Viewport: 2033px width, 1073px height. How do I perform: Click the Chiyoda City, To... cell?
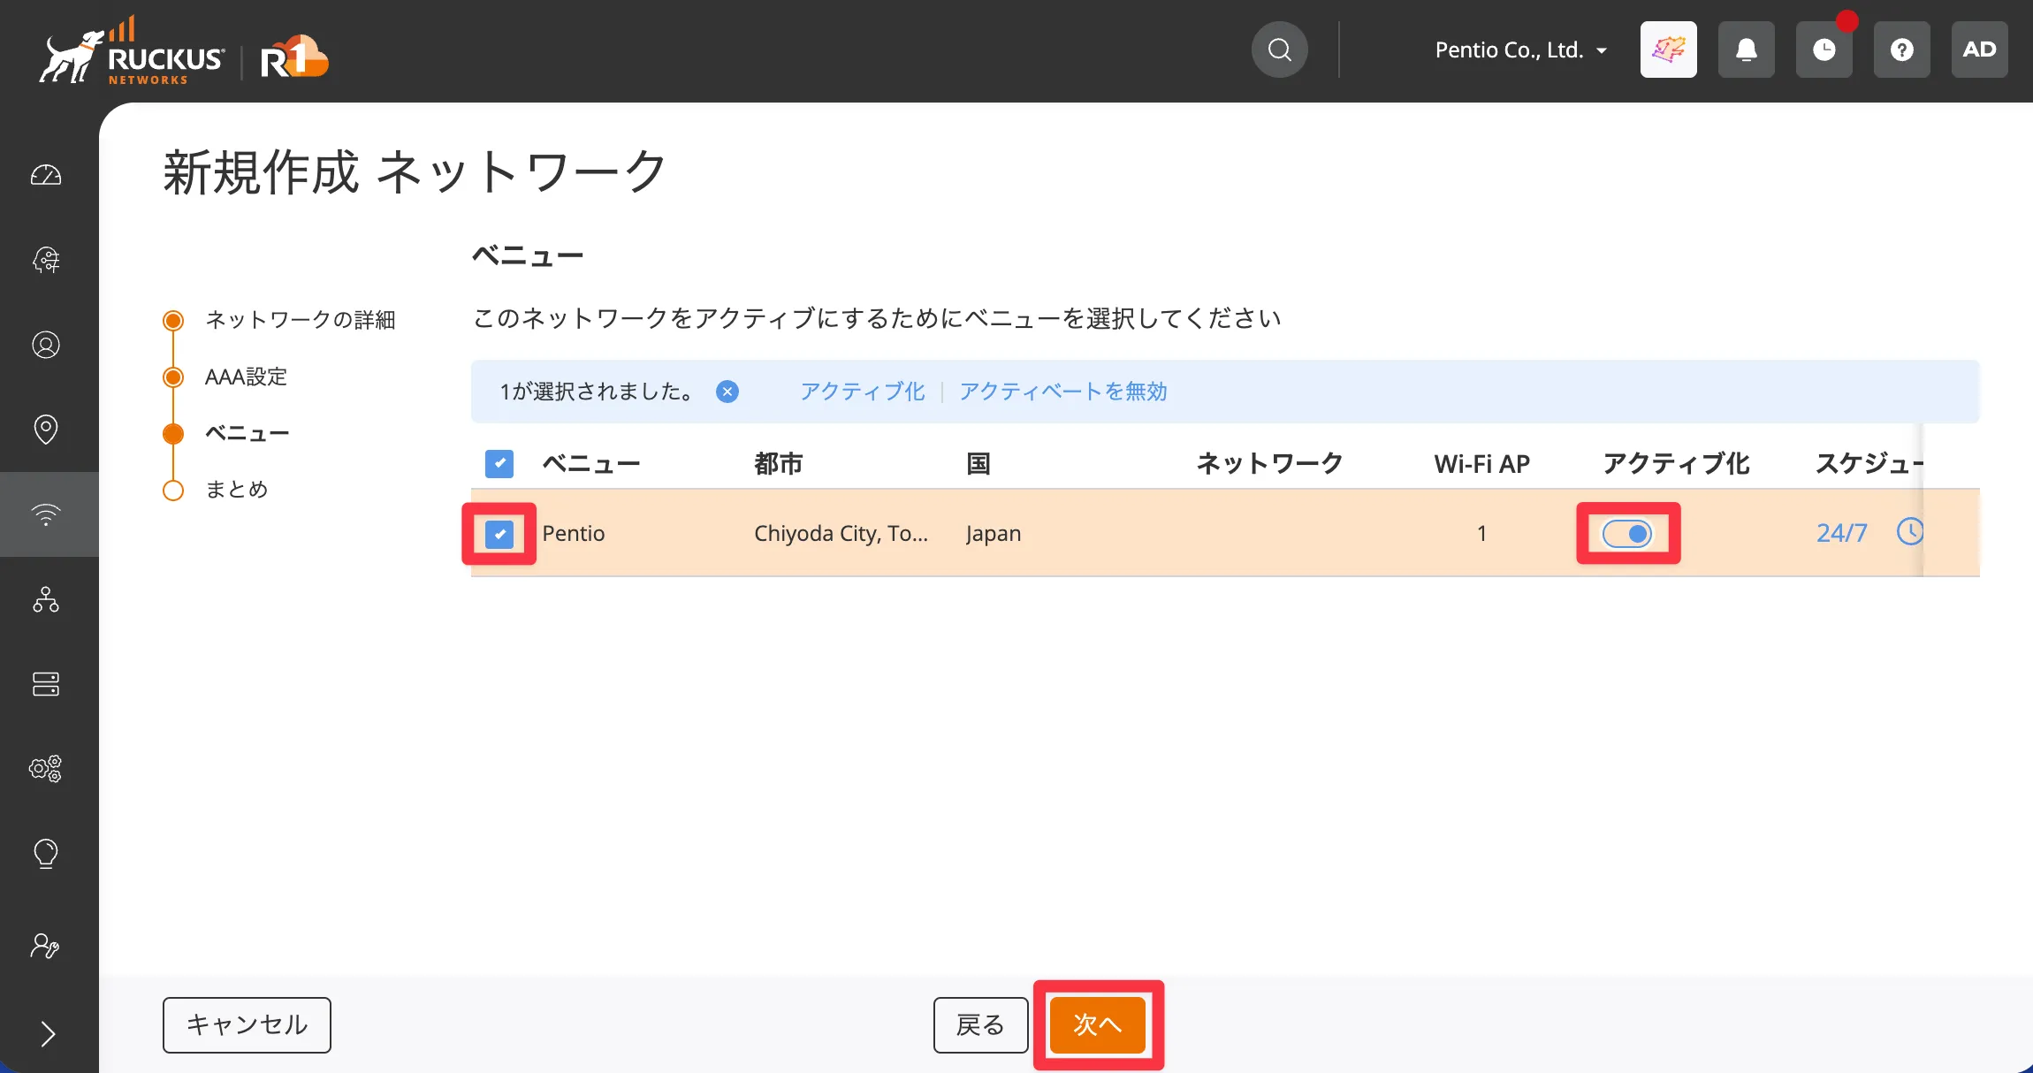[841, 534]
